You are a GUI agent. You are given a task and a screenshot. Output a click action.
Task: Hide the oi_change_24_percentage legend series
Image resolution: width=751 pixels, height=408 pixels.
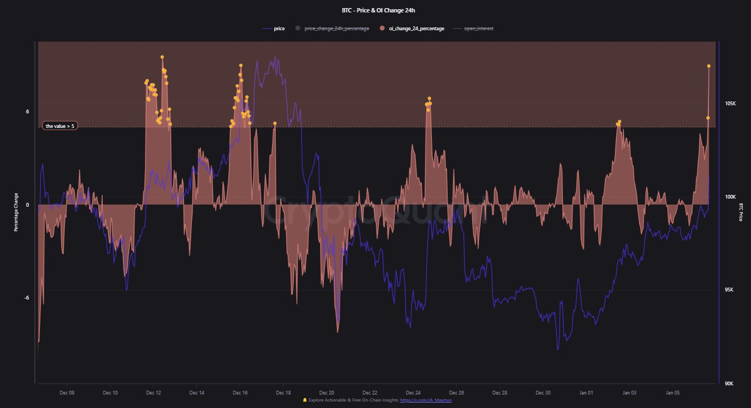click(x=416, y=29)
